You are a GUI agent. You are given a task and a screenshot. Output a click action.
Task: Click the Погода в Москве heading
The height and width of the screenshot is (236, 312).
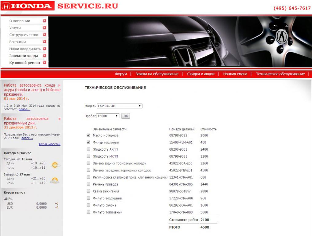(18, 153)
